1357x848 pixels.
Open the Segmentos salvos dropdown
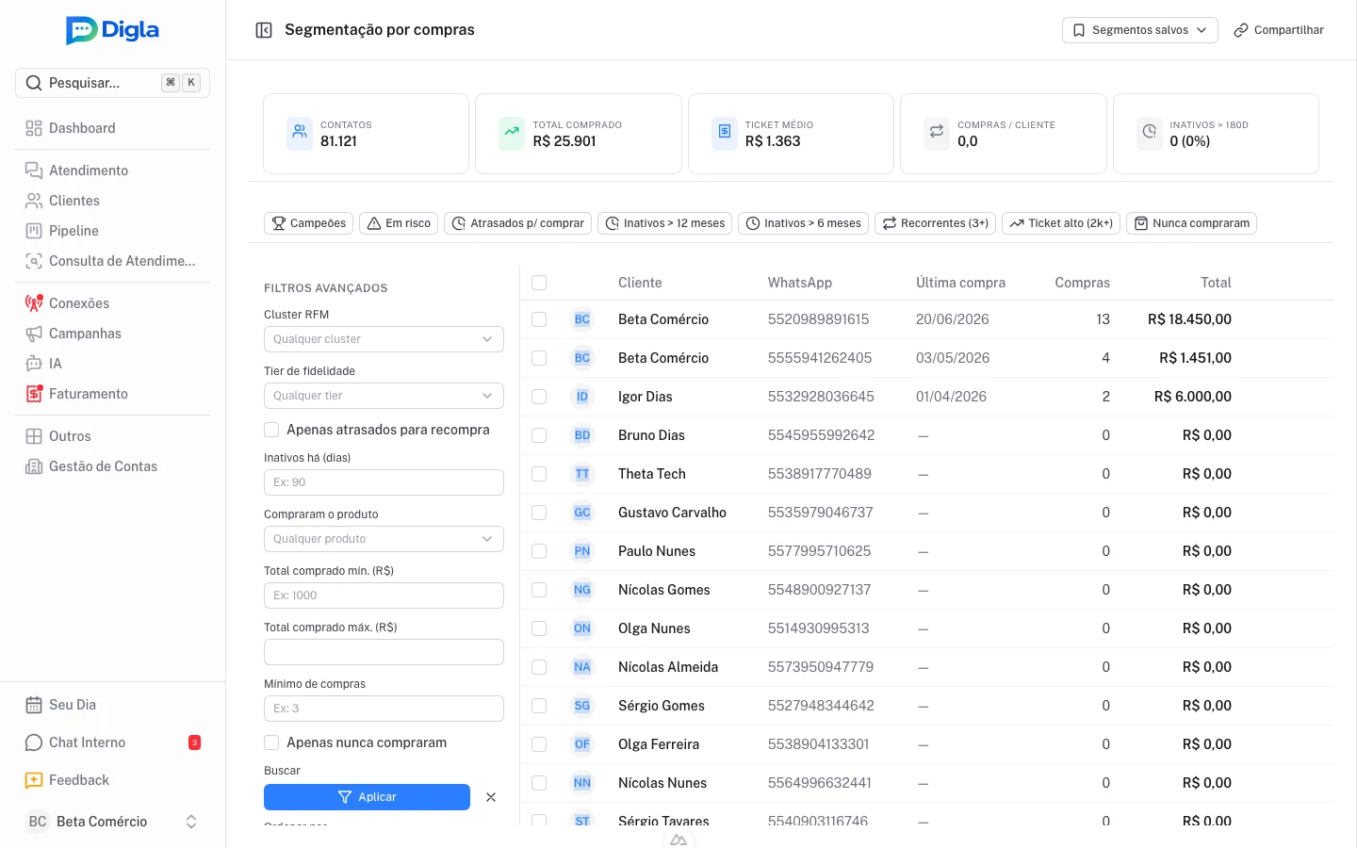1140,30
